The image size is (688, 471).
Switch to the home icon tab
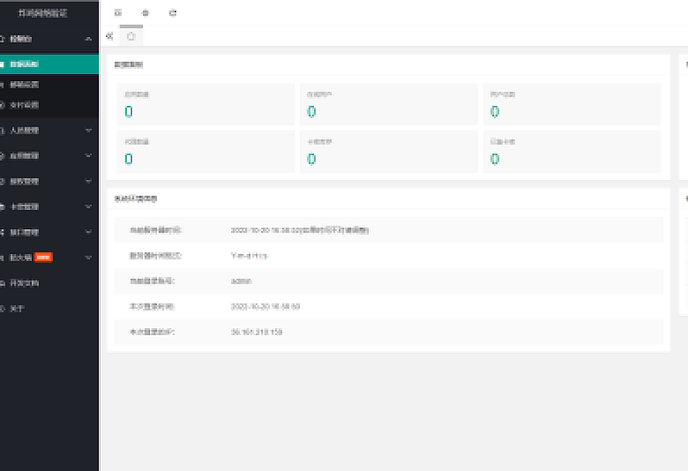(131, 36)
